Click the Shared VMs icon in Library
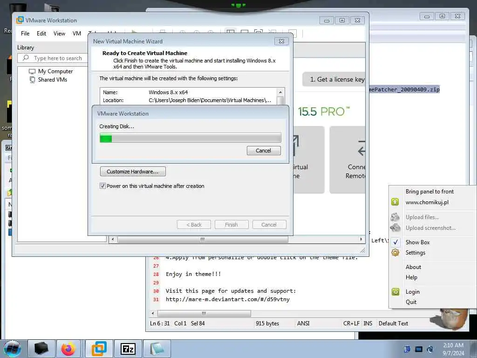This screenshot has width=477, height=358. pyautogui.click(x=32, y=80)
